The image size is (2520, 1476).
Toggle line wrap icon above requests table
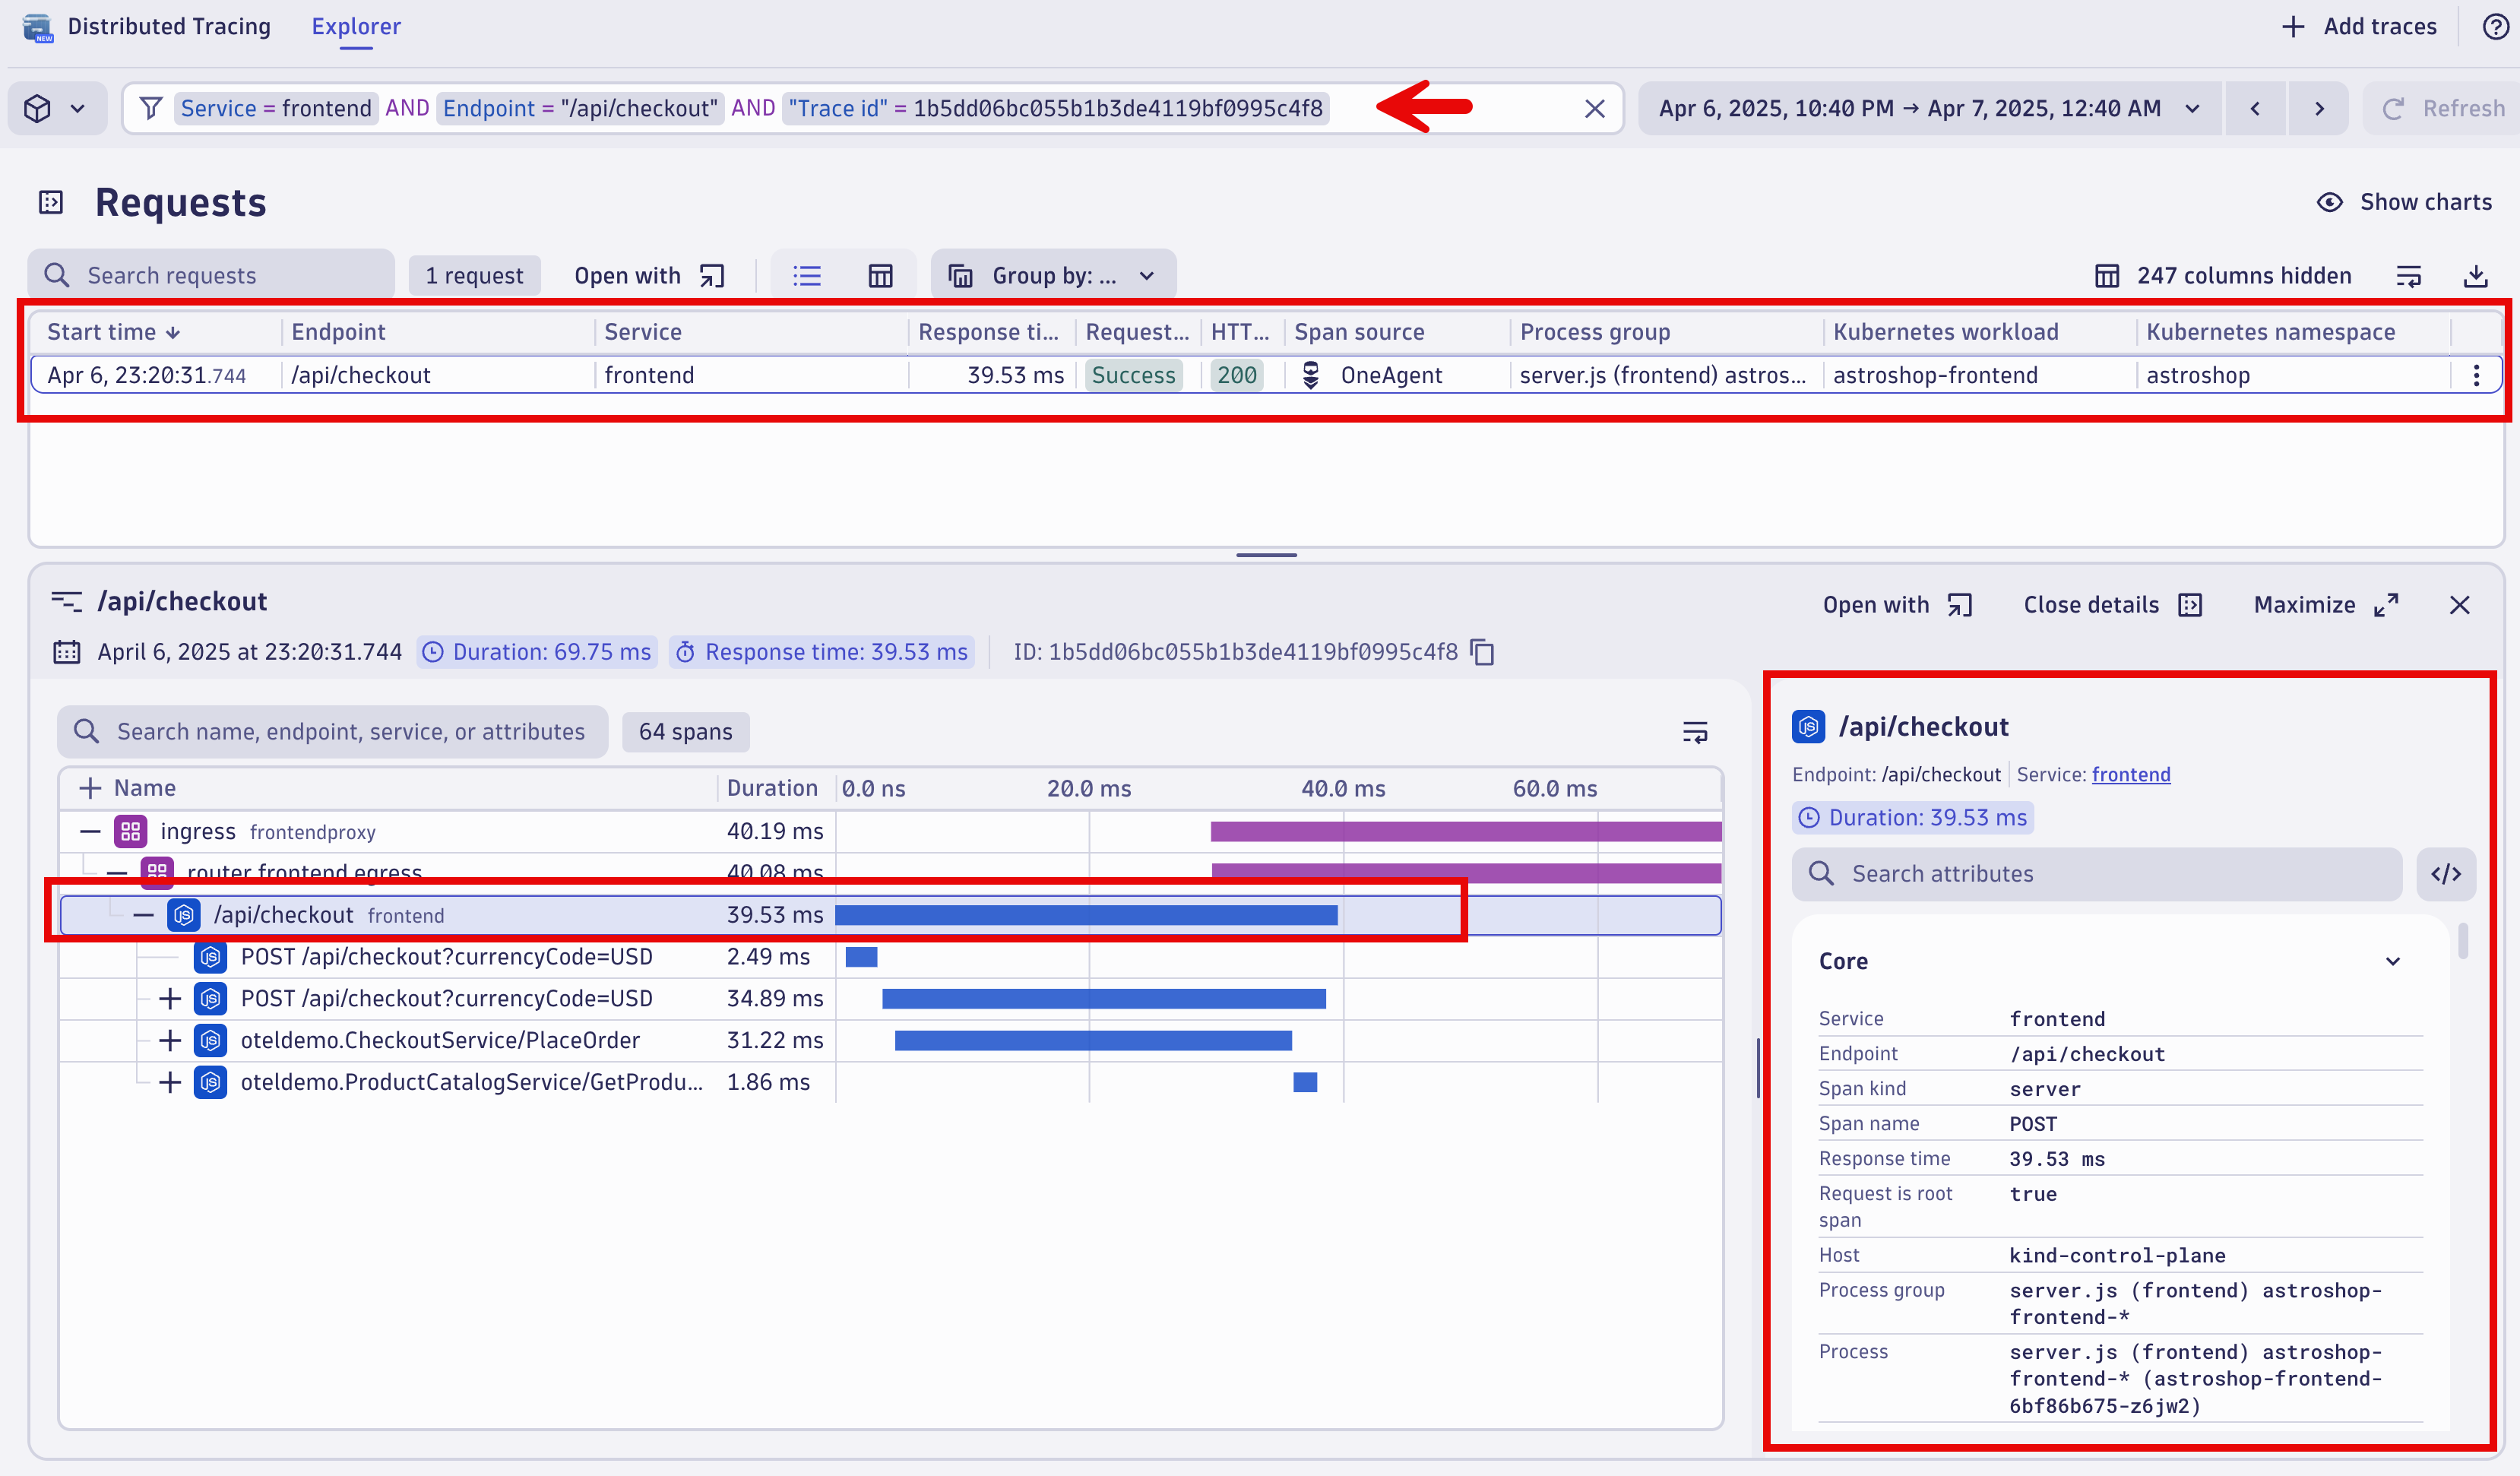click(2409, 276)
